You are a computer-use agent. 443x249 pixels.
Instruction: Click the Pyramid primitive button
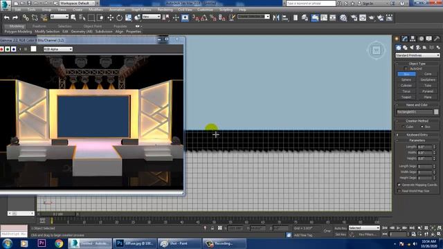428,91
